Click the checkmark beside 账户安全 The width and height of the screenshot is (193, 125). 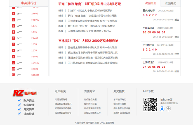(x=19, y=101)
